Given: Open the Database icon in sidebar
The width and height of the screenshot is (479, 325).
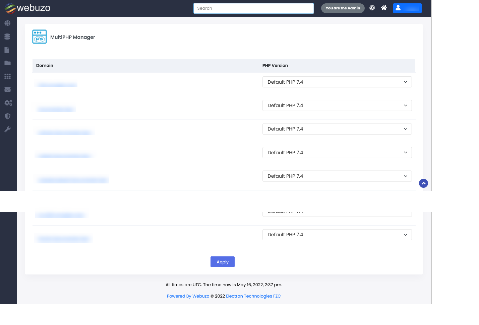Looking at the screenshot, I should 7,37.
